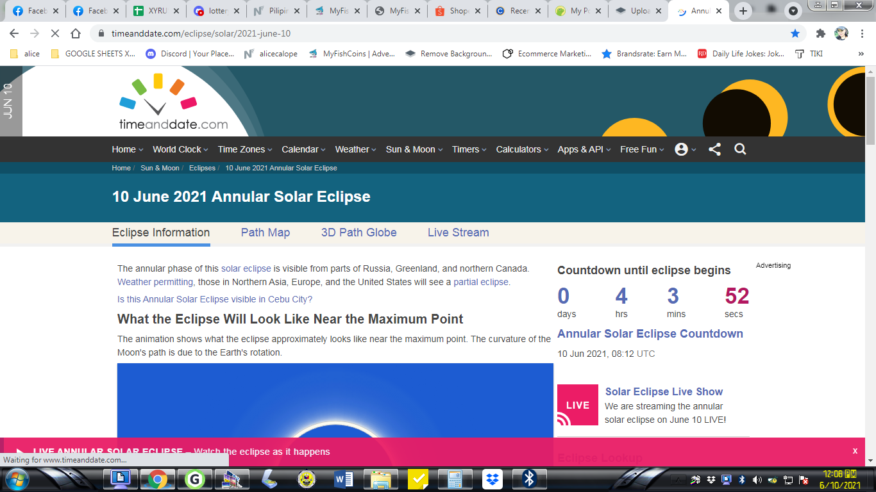Open the Windows Start button
Viewport: 876px width, 492px height.
pos(16,479)
